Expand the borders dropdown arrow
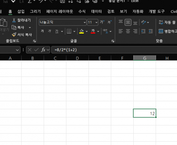 74,31
